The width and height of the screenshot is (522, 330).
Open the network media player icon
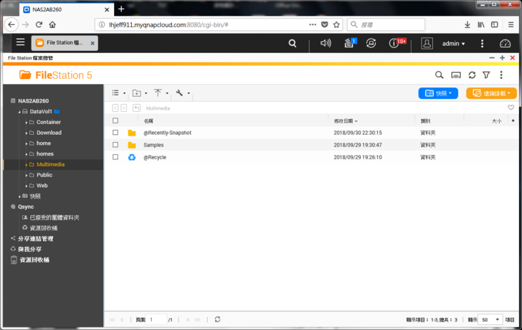[x=455, y=75]
